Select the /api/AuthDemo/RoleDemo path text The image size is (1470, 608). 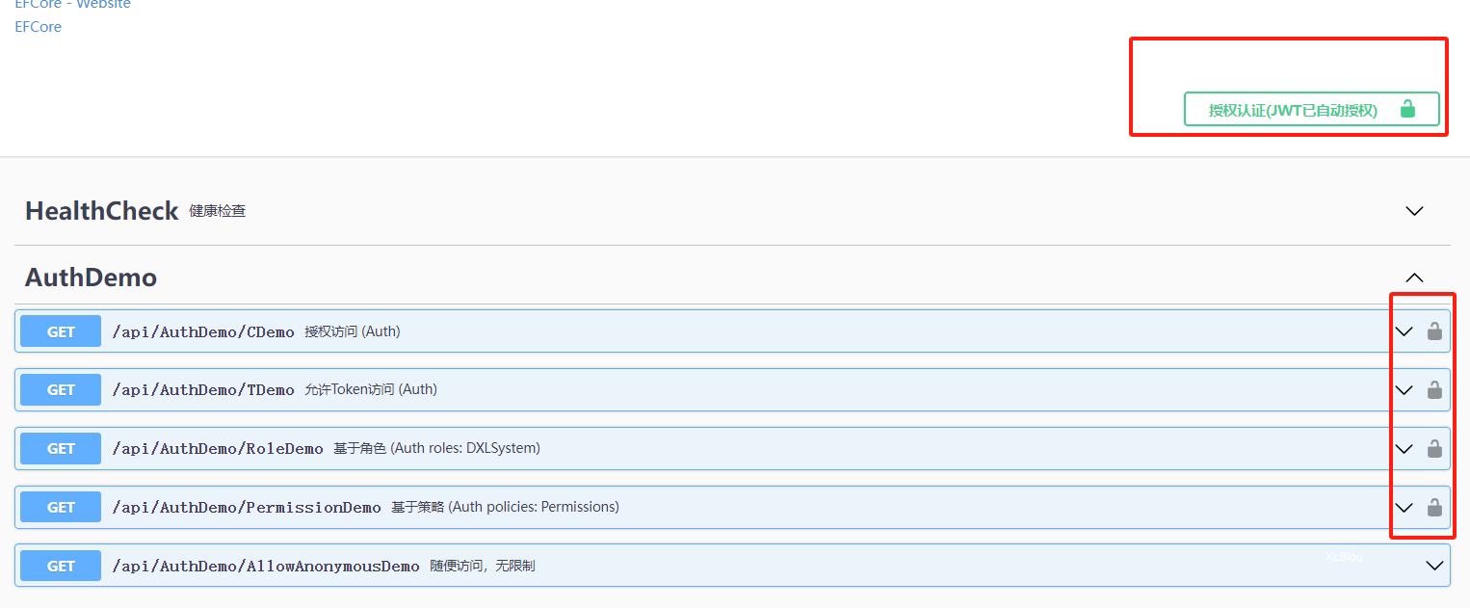[x=218, y=449]
